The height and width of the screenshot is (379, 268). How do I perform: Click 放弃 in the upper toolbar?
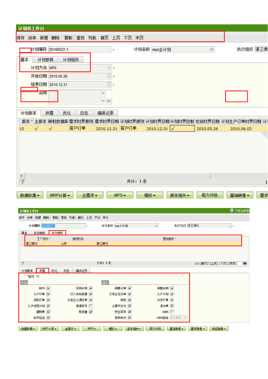32,38
